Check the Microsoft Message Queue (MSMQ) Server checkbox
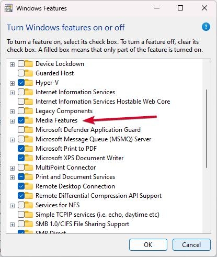217x257 pixels. pyautogui.click(x=21, y=139)
